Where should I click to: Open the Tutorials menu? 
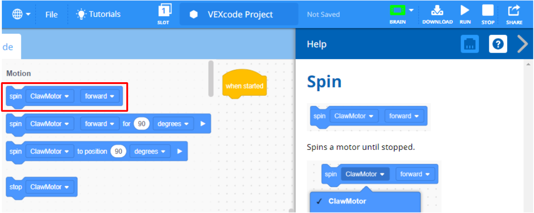[99, 15]
